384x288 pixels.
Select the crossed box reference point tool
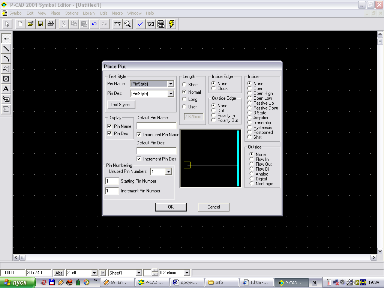tap(6, 79)
